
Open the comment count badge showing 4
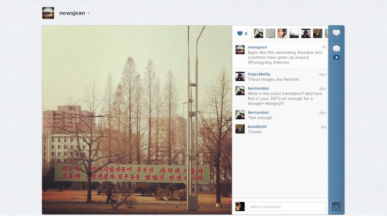[x=336, y=58]
